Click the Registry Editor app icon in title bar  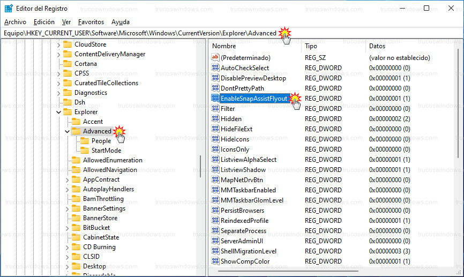click(9, 9)
